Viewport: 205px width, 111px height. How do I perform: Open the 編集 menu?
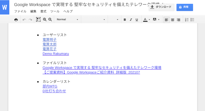coord(33,11)
